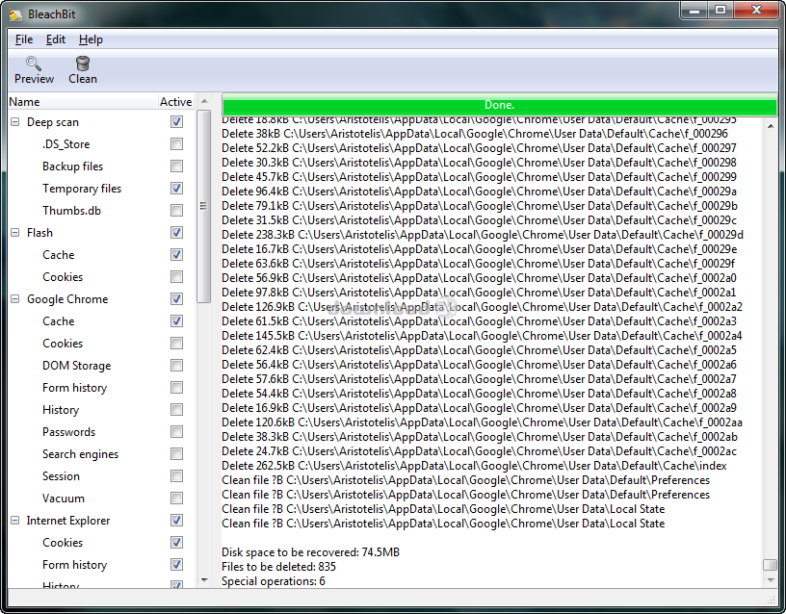Collapse the Internet Explorer tree group
Viewport: 786px width, 614px height.
pyautogui.click(x=15, y=521)
